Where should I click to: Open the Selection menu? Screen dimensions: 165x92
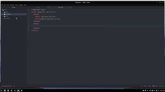coord(12,5)
